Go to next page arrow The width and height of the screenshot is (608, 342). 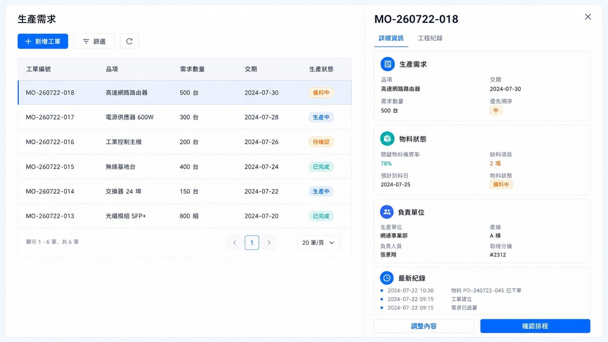[x=269, y=242]
